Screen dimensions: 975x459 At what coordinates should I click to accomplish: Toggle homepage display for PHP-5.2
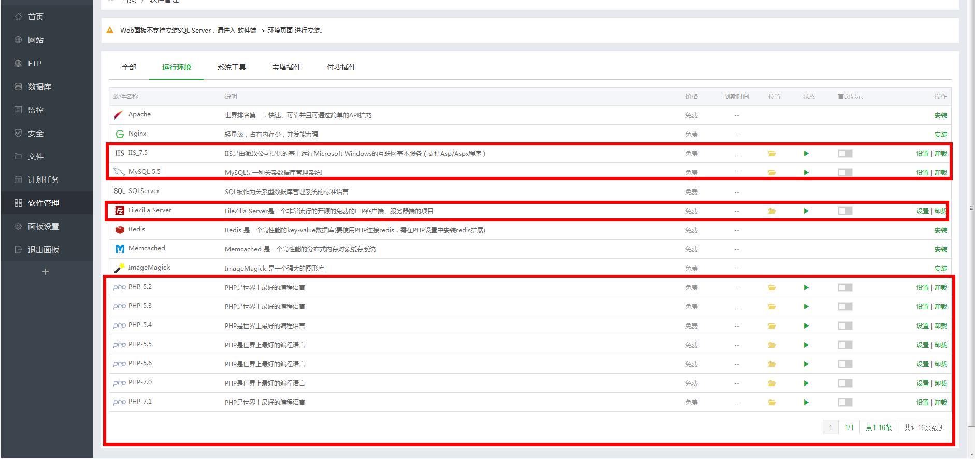coord(845,288)
